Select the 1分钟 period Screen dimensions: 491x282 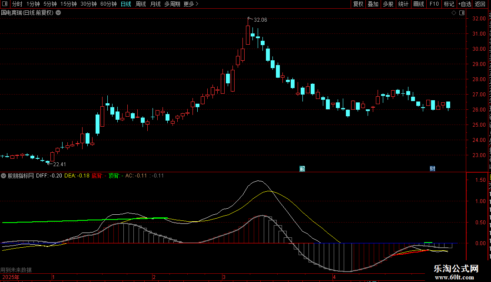click(x=33, y=4)
